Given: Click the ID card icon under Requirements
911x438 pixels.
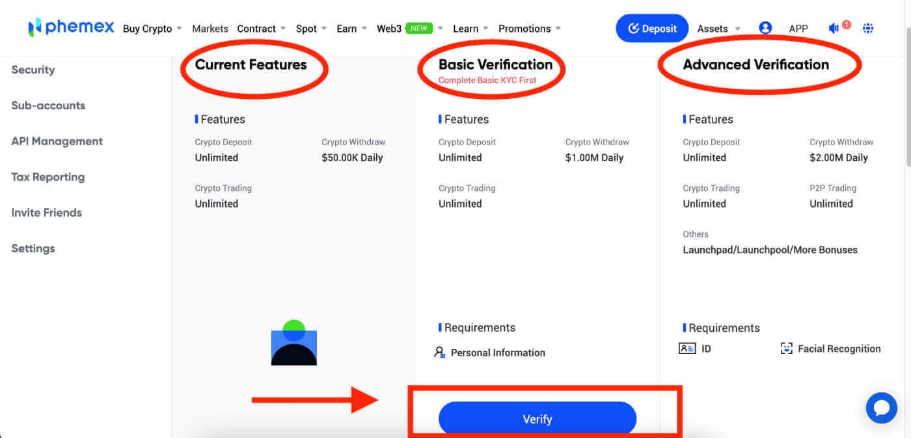Looking at the screenshot, I should 688,348.
